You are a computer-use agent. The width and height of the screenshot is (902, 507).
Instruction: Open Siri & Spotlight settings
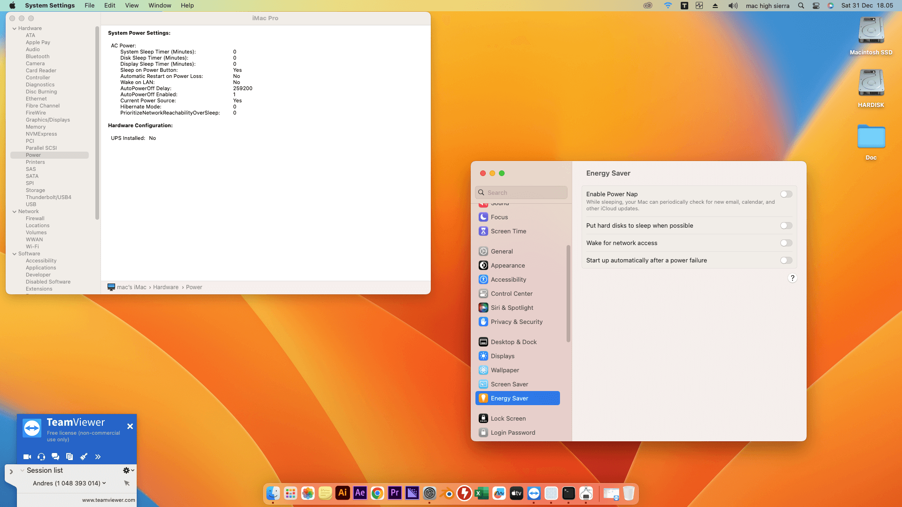tap(512, 307)
